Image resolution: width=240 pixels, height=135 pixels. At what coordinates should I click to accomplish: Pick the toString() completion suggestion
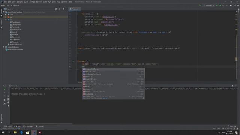point(113,82)
